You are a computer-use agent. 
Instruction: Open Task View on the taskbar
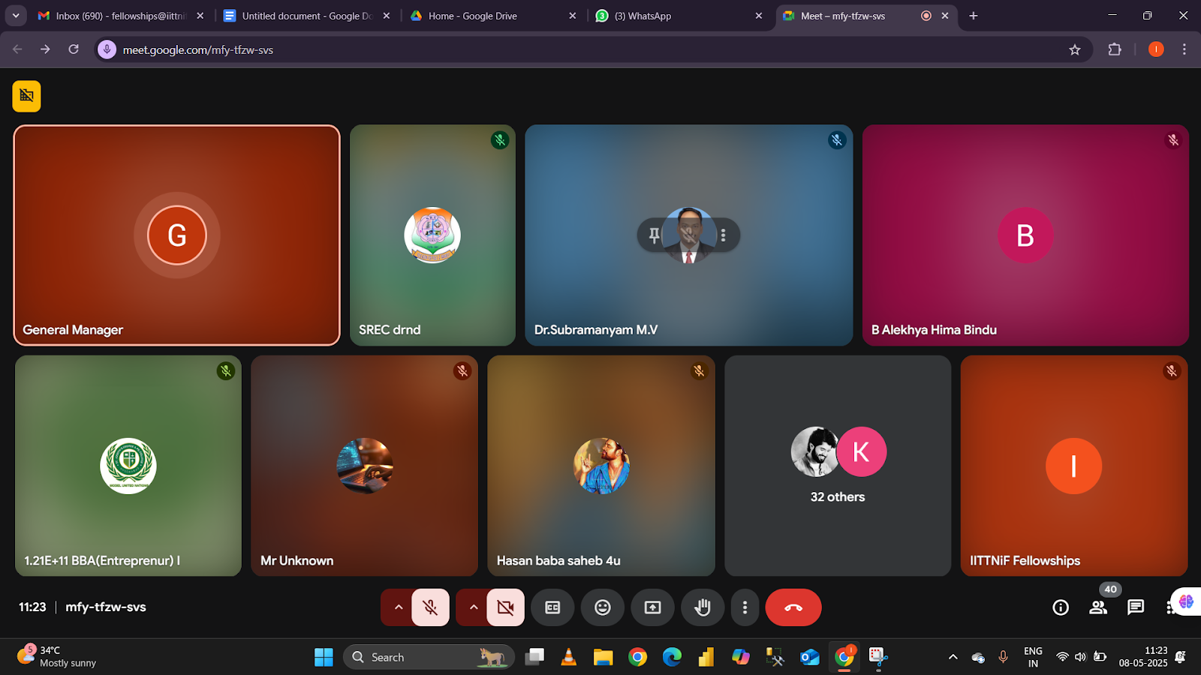point(534,657)
